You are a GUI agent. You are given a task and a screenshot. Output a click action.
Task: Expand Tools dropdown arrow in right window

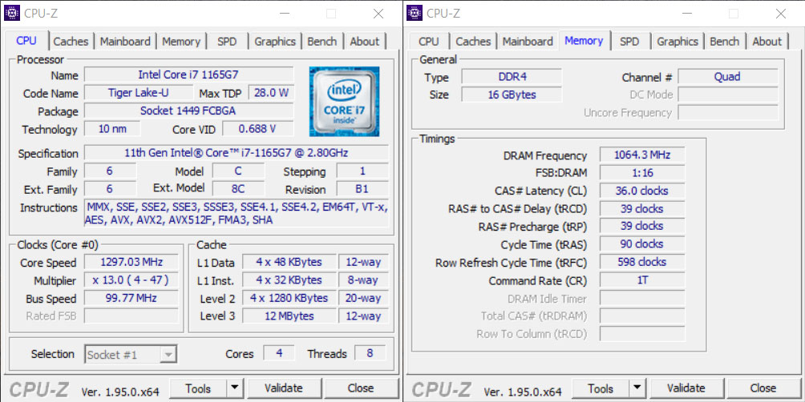tap(637, 388)
